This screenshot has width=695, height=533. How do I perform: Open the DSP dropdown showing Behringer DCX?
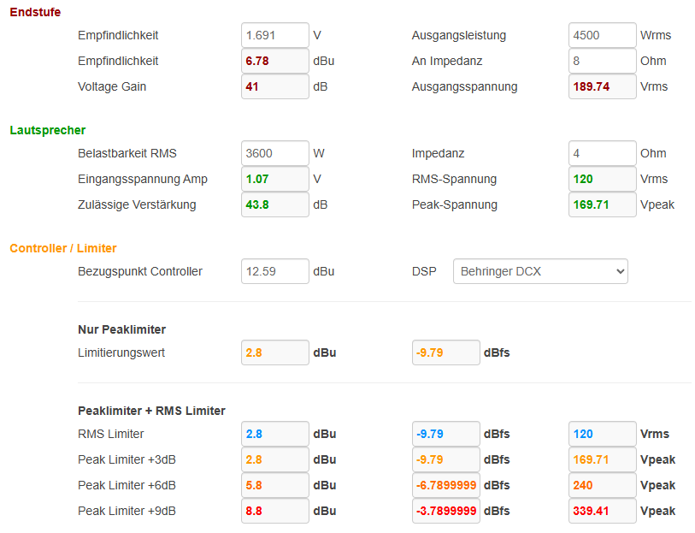click(x=540, y=271)
